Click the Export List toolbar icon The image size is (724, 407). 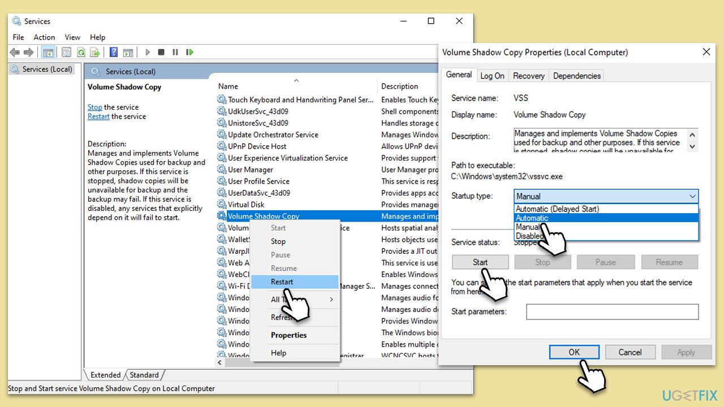click(x=95, y=52)
